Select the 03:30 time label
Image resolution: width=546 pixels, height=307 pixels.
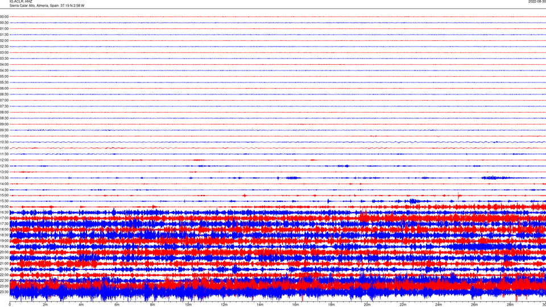(4, 59)
